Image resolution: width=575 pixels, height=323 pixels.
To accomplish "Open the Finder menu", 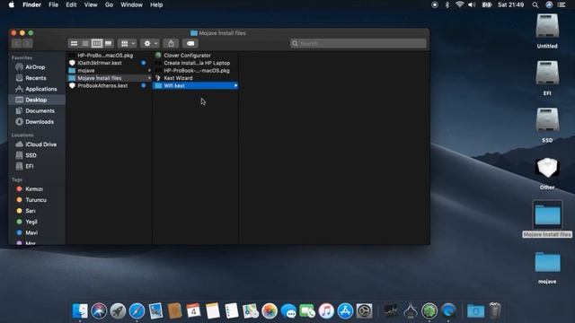I will pos(32,4).
